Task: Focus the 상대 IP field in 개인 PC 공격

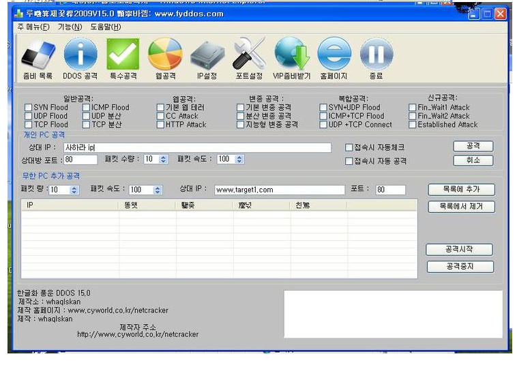Action: 197,148
